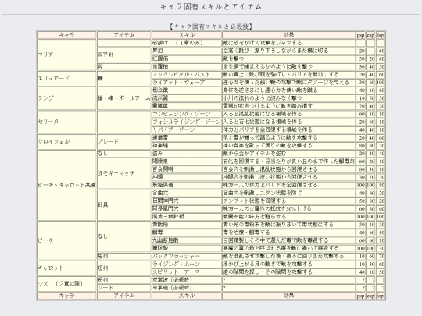The width and height of the screenshot is (422, 316).
Task: Select the ヨモギ+マッチ item cell
Action: tap(124, 173)
